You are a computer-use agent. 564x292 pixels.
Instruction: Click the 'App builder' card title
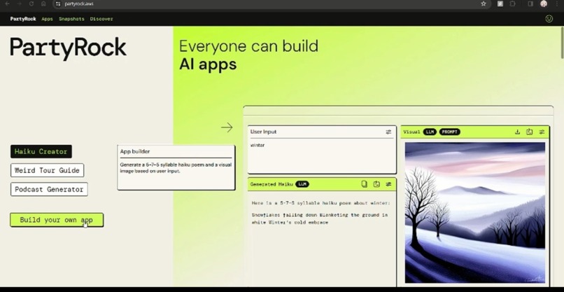pos(135,151)
